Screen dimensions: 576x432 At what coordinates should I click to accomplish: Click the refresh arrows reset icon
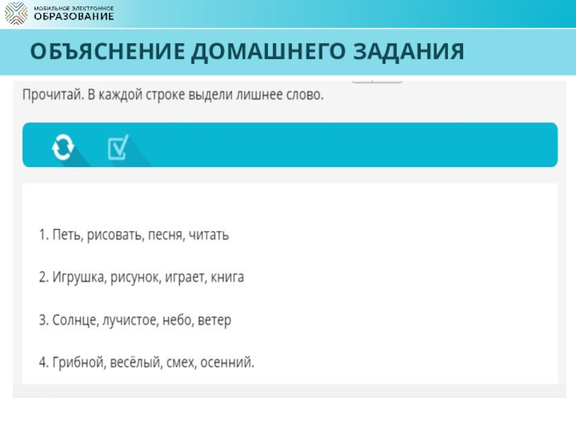[x=62, y=147]
